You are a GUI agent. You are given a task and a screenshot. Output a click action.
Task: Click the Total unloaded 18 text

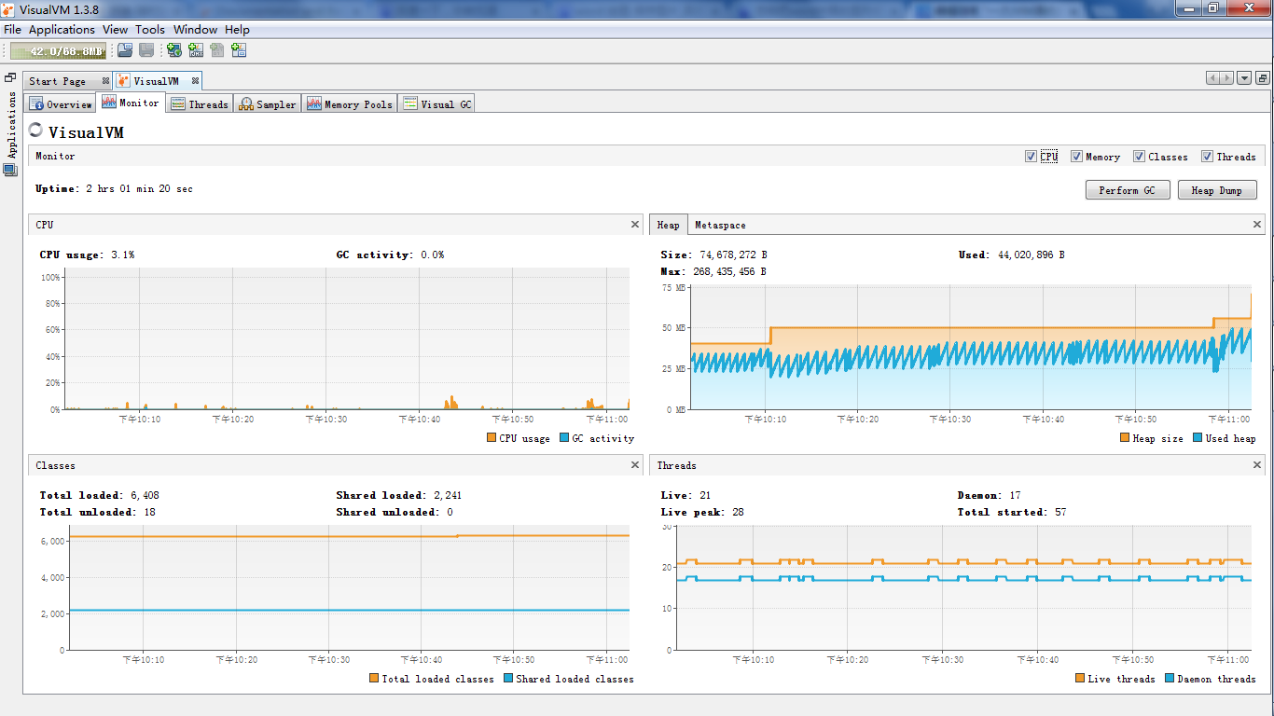click(97, 512)
